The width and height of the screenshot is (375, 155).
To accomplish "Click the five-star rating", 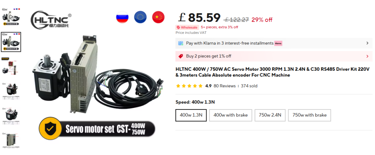I will tap(189, 86).
